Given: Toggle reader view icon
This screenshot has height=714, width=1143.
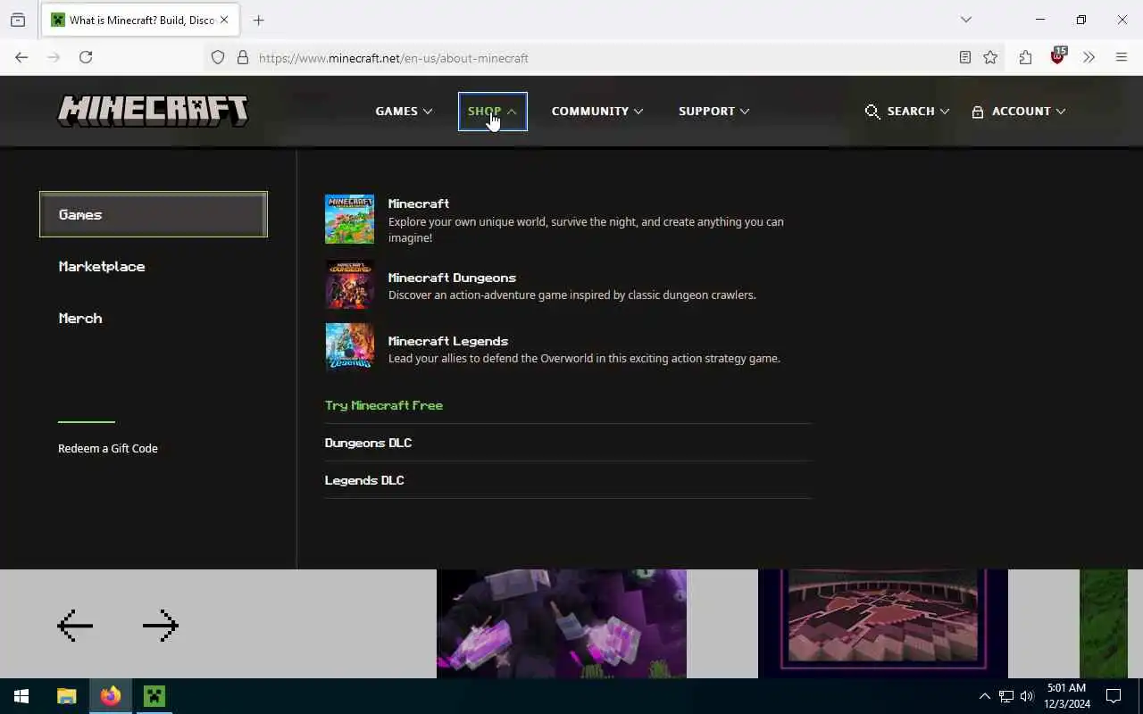Looking at the screenshot, I should [965, 57].
